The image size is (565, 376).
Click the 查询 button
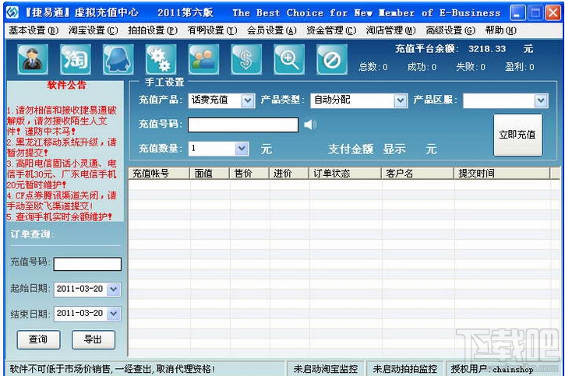[x=38, y=339]
